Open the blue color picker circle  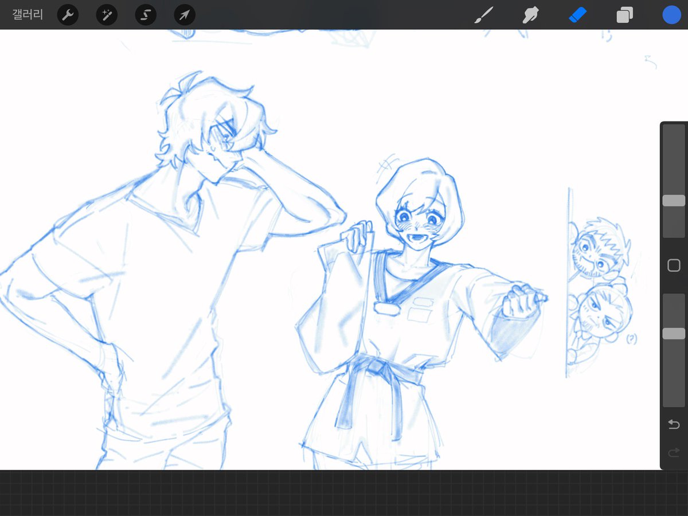(671, 15)
